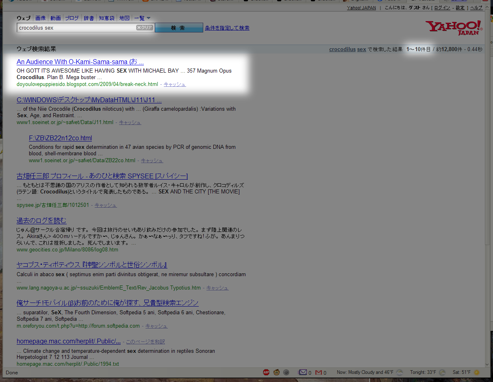Click the www.geocities.co.jp/Milano/8086/log08.htm URL text

67,249
